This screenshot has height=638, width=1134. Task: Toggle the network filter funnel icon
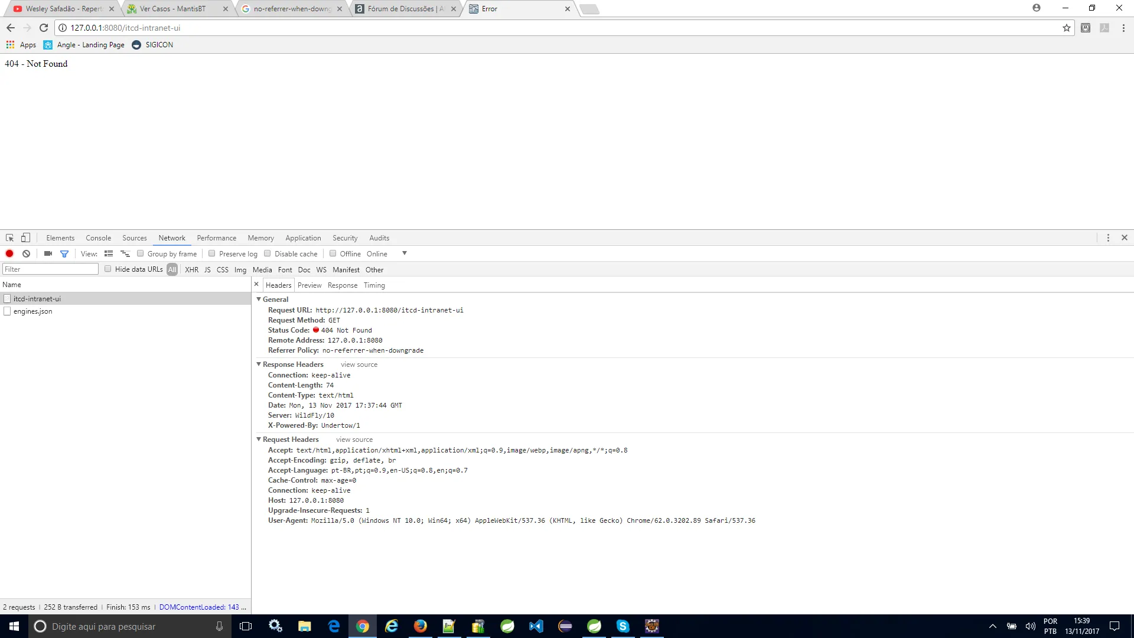[64, 253]
